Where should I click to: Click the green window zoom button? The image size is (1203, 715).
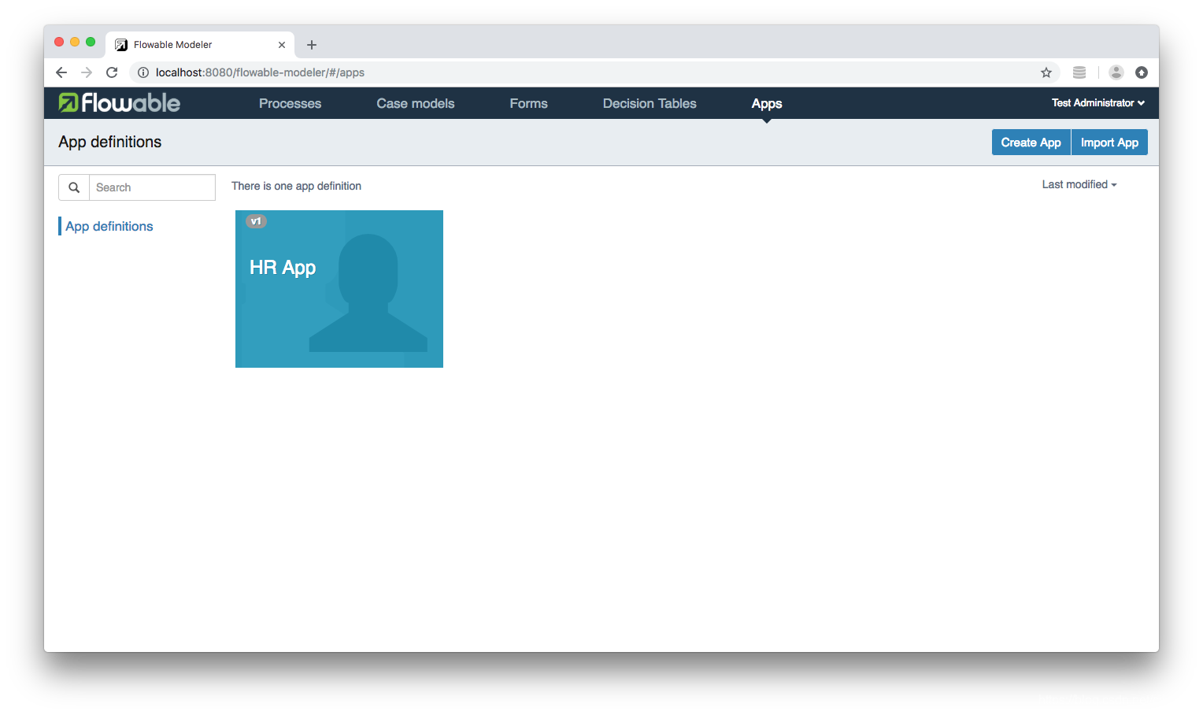click(x=91, y=42)
